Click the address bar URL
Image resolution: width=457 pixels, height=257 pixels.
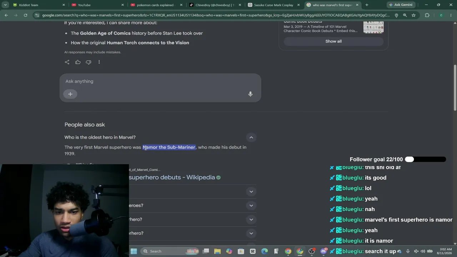click(216, 15)
